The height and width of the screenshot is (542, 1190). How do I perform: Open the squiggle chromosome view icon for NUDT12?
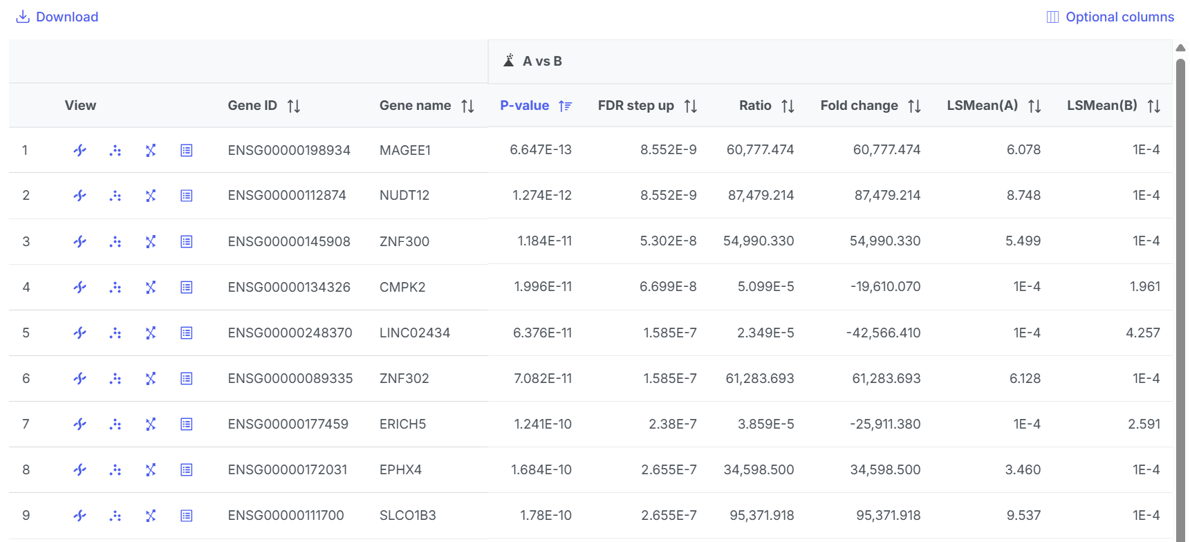tap(80, 196)
